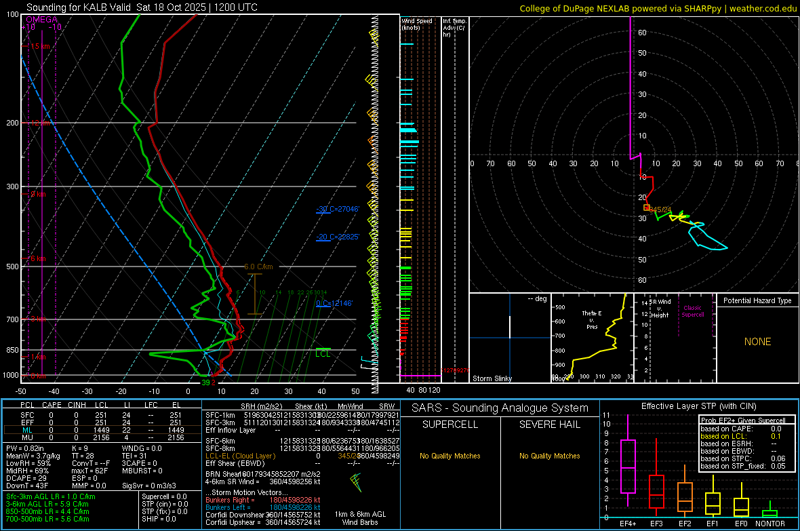Viewport: 800px width, 531px height.
Task: Click the MeanW = 3.7g/kg value
Action: pyautogui.click(x=33, y=456)
